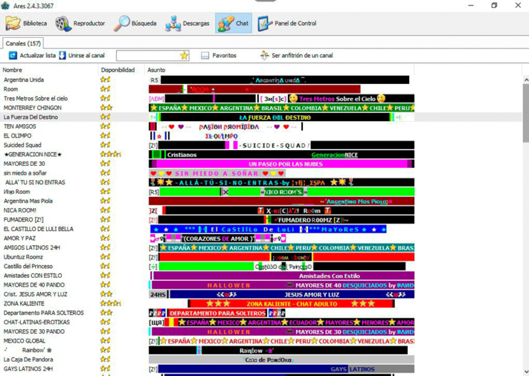
Task: Switch to the Chat section
Action: click(x=234, y=23)
